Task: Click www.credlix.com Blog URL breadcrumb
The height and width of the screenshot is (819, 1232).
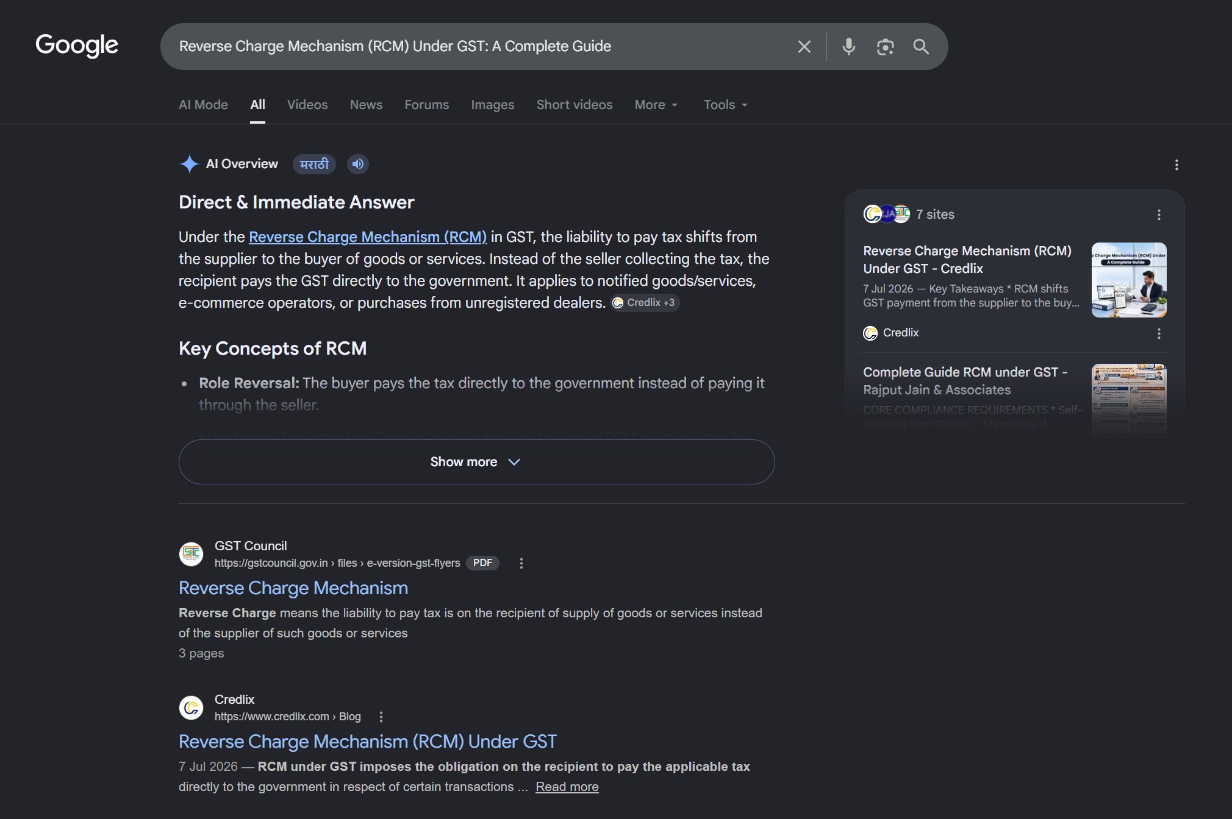Action: click(287, 717)
